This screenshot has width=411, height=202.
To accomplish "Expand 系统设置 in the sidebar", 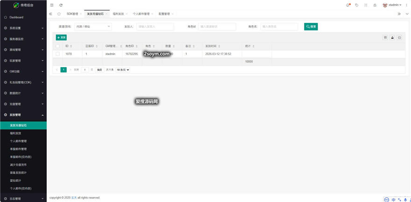I will pos(23,28).
